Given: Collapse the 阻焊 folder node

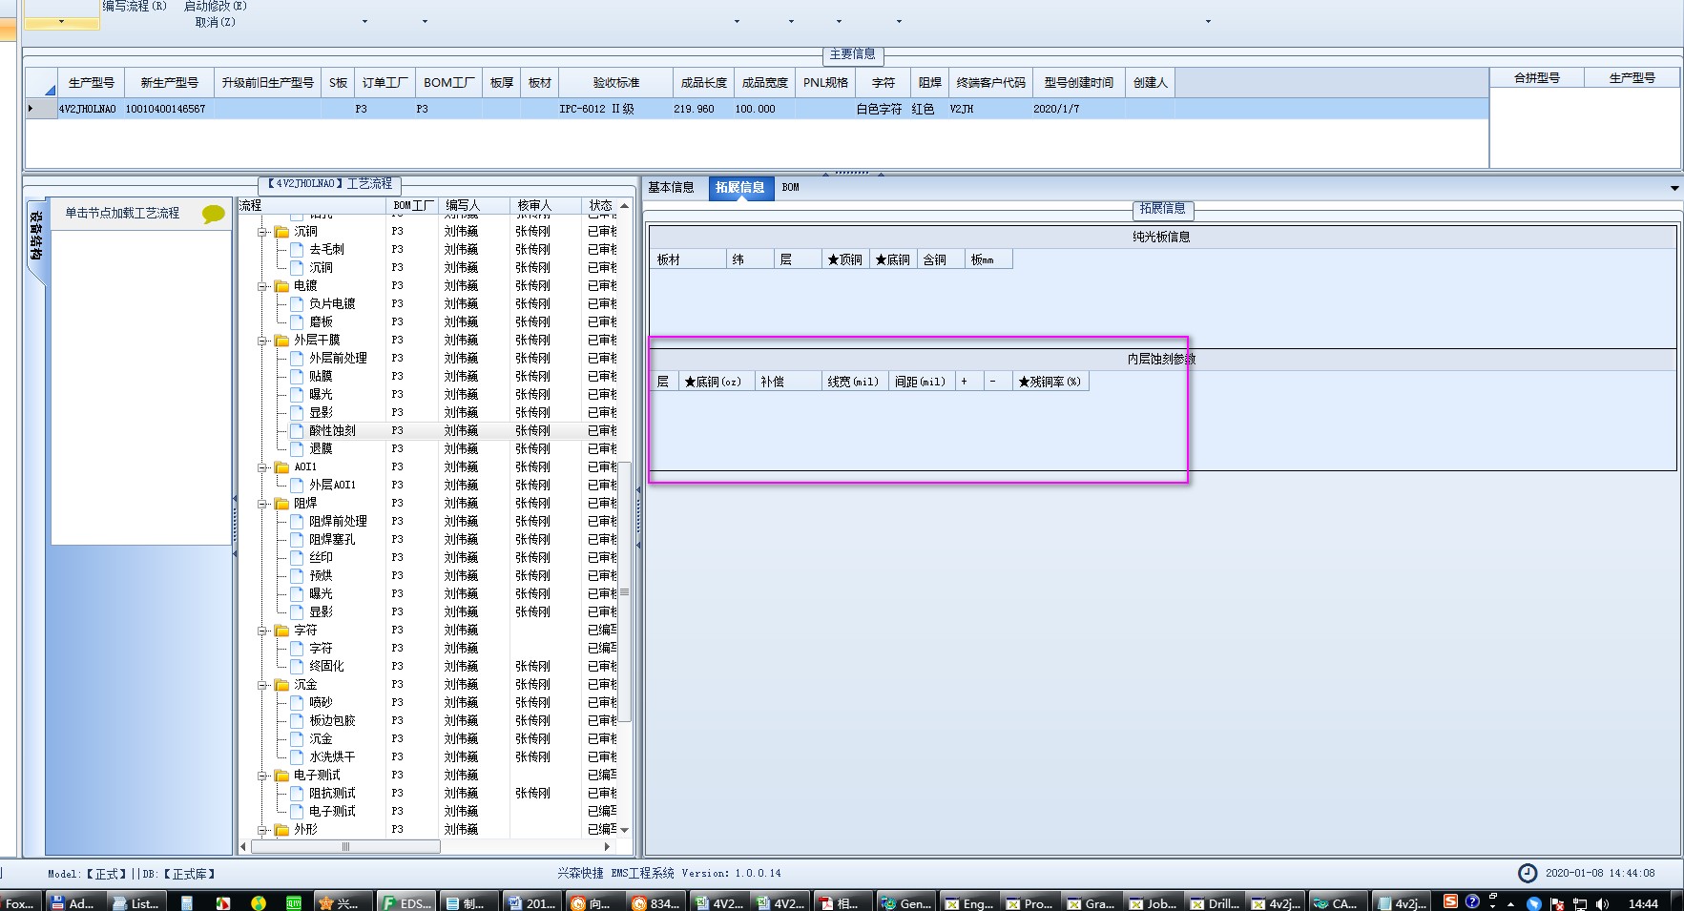Looking at the screenshot, I should click(261, 503).
